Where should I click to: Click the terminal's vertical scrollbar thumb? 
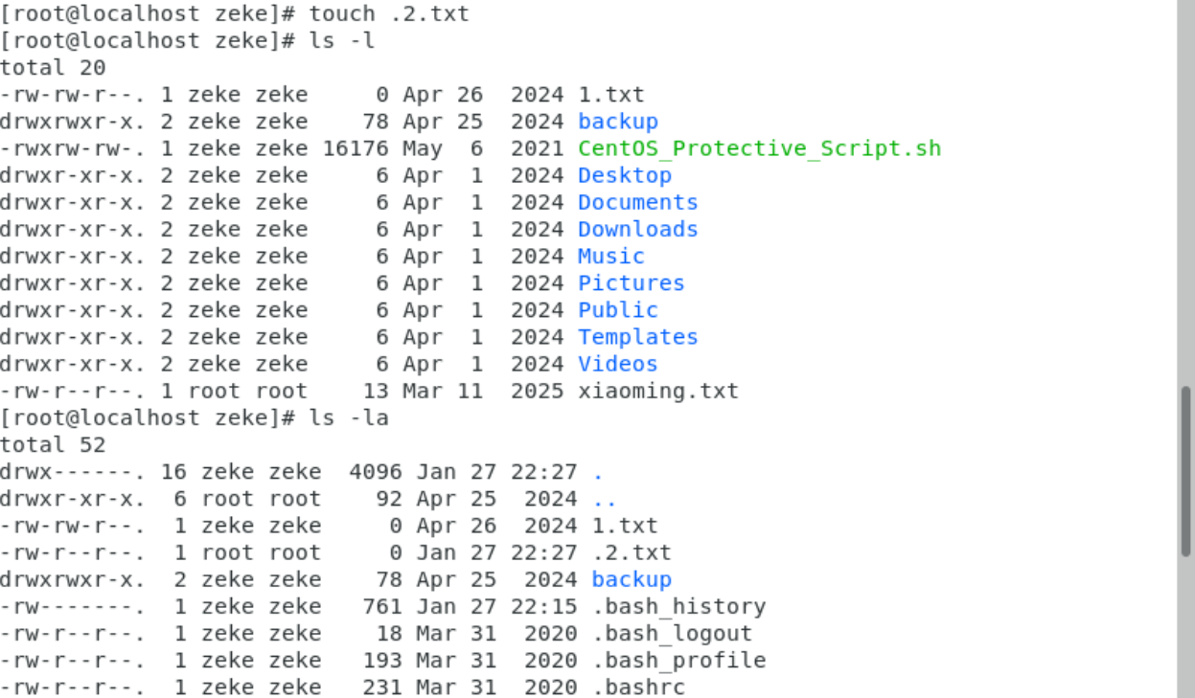pyautogui.click(x=1185, y=469)
